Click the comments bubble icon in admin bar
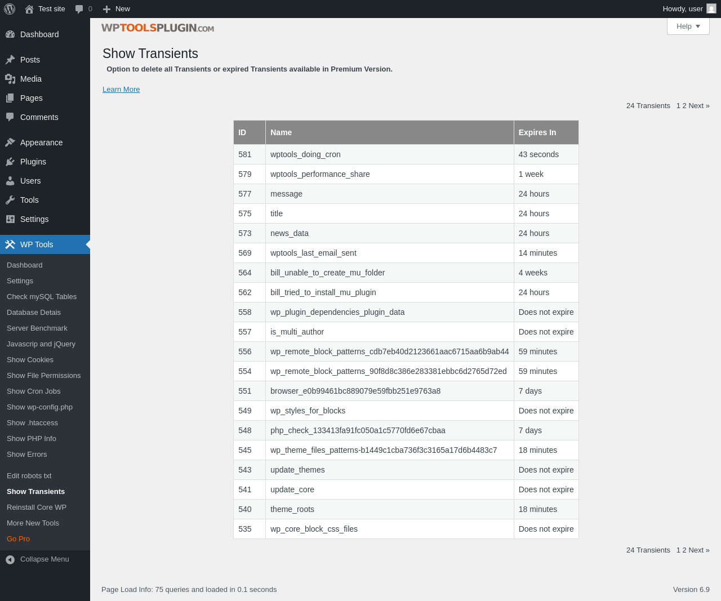The width and height of the screenshot is (721, 601). point(79,9)
